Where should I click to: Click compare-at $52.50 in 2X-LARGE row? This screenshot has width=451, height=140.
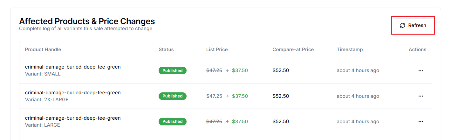(281, 96)
